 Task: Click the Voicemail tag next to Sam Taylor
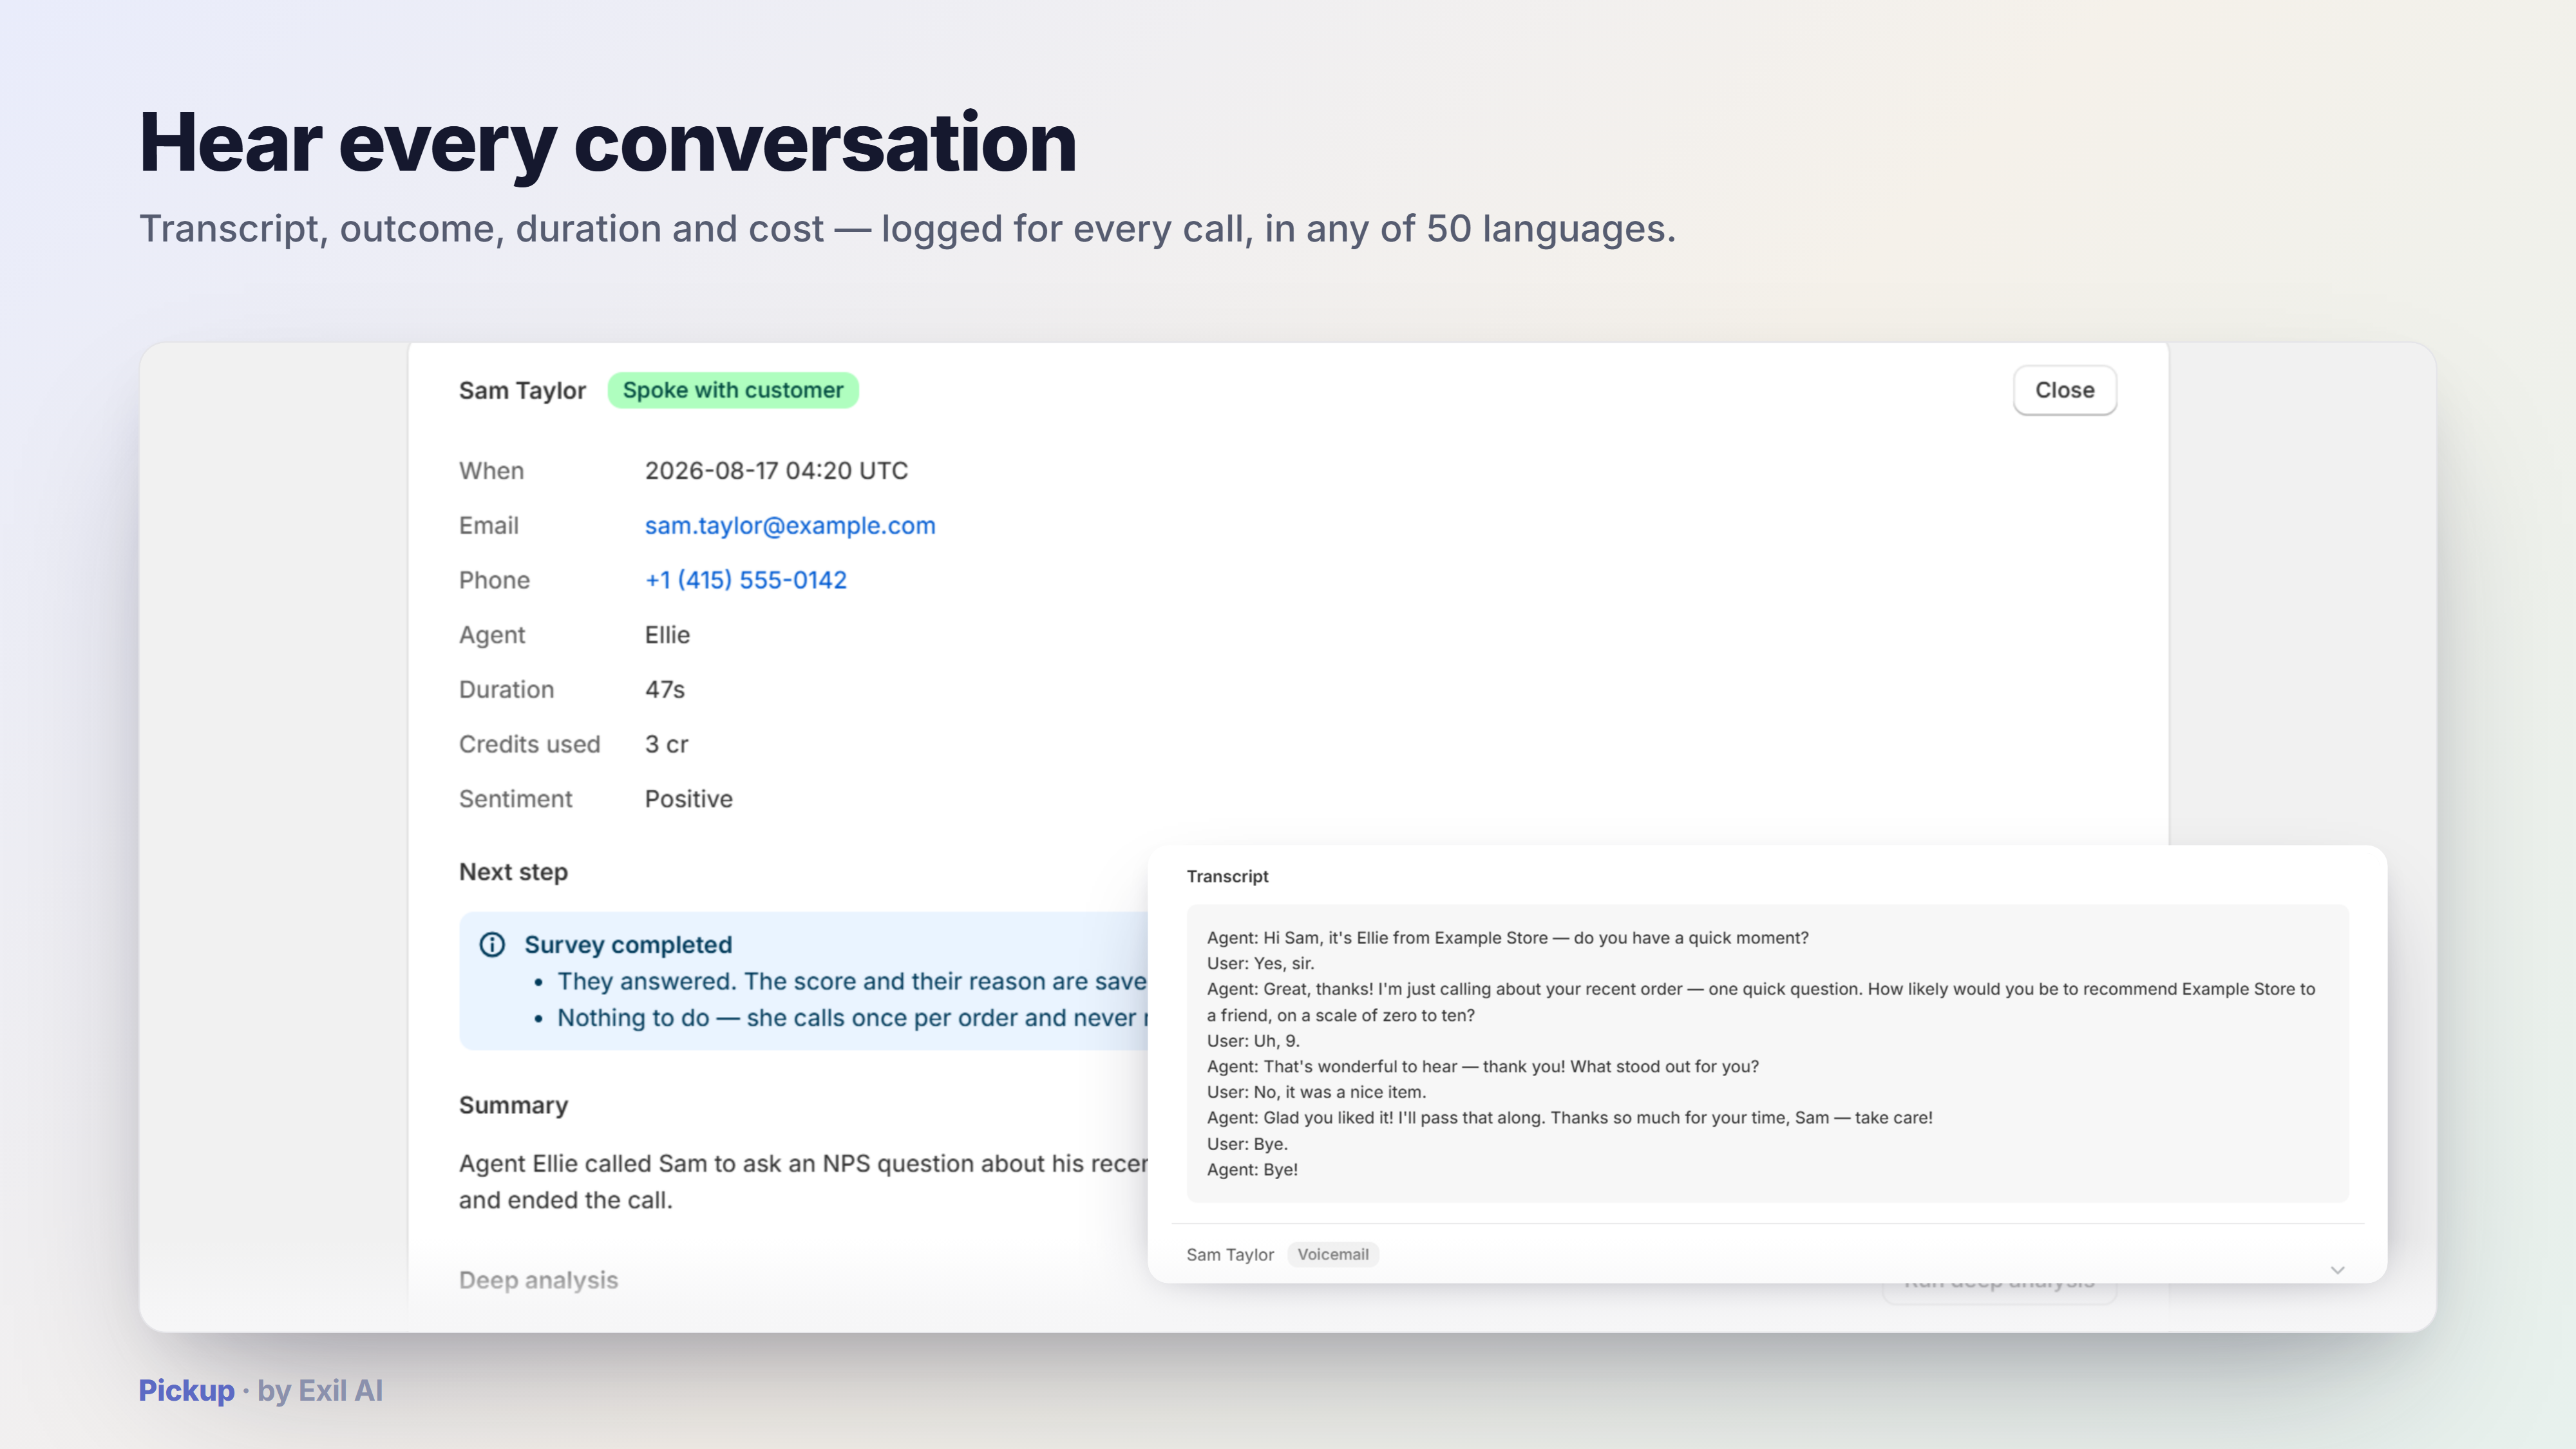click(x=1333, y=1254)
